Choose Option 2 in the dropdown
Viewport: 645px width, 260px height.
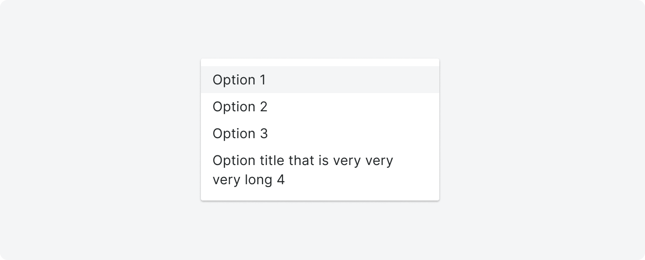[320, 106]
